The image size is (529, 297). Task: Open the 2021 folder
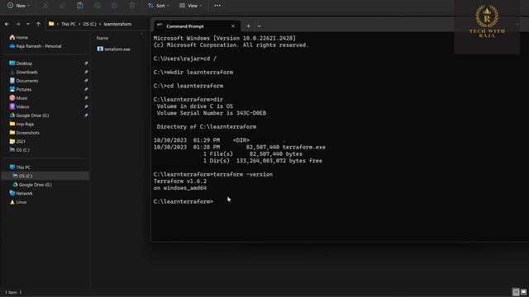click(17, 141)
